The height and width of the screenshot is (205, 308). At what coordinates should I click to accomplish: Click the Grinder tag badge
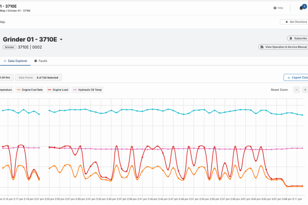tap(9, 47)
